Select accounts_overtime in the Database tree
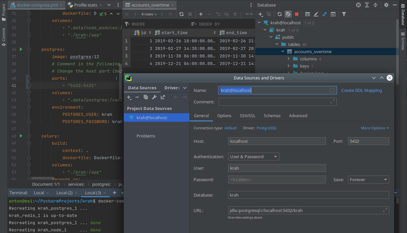 tap(313, 52)
